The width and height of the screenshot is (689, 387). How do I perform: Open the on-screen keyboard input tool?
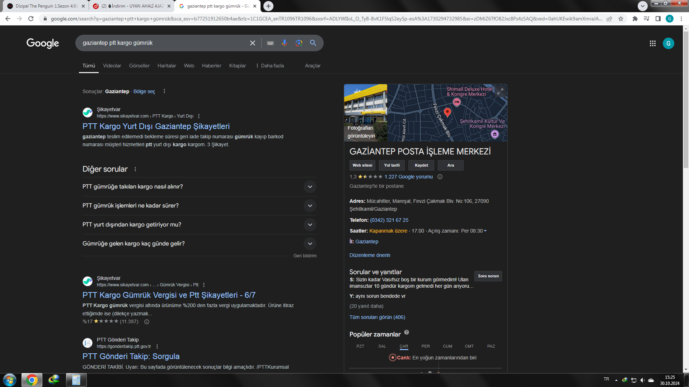coord(270,43)
